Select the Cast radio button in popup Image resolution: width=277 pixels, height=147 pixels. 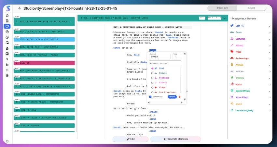tap(152, 68)
